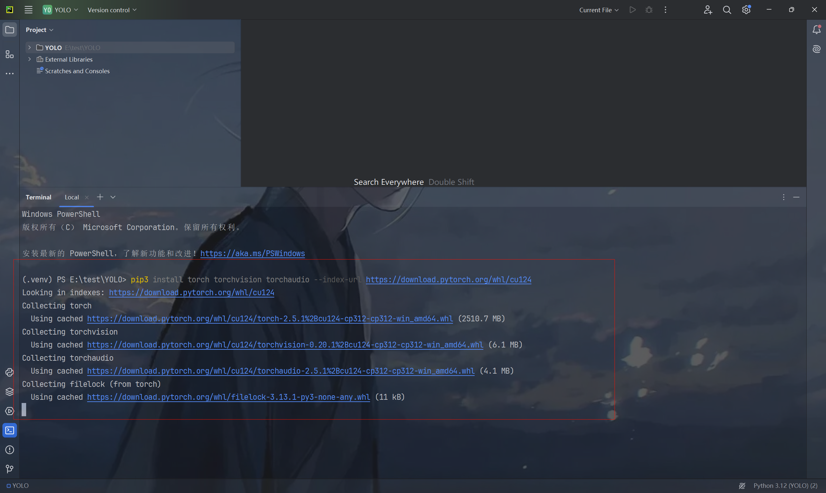The image size is (826, 493).
Task: Click the Code With Me icon
Action: coord(708,10)
